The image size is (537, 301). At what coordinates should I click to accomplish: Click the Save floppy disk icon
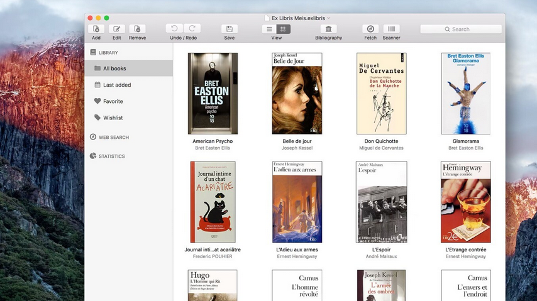230,29
